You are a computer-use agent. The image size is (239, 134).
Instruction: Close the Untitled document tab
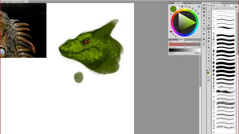[27, 1]
